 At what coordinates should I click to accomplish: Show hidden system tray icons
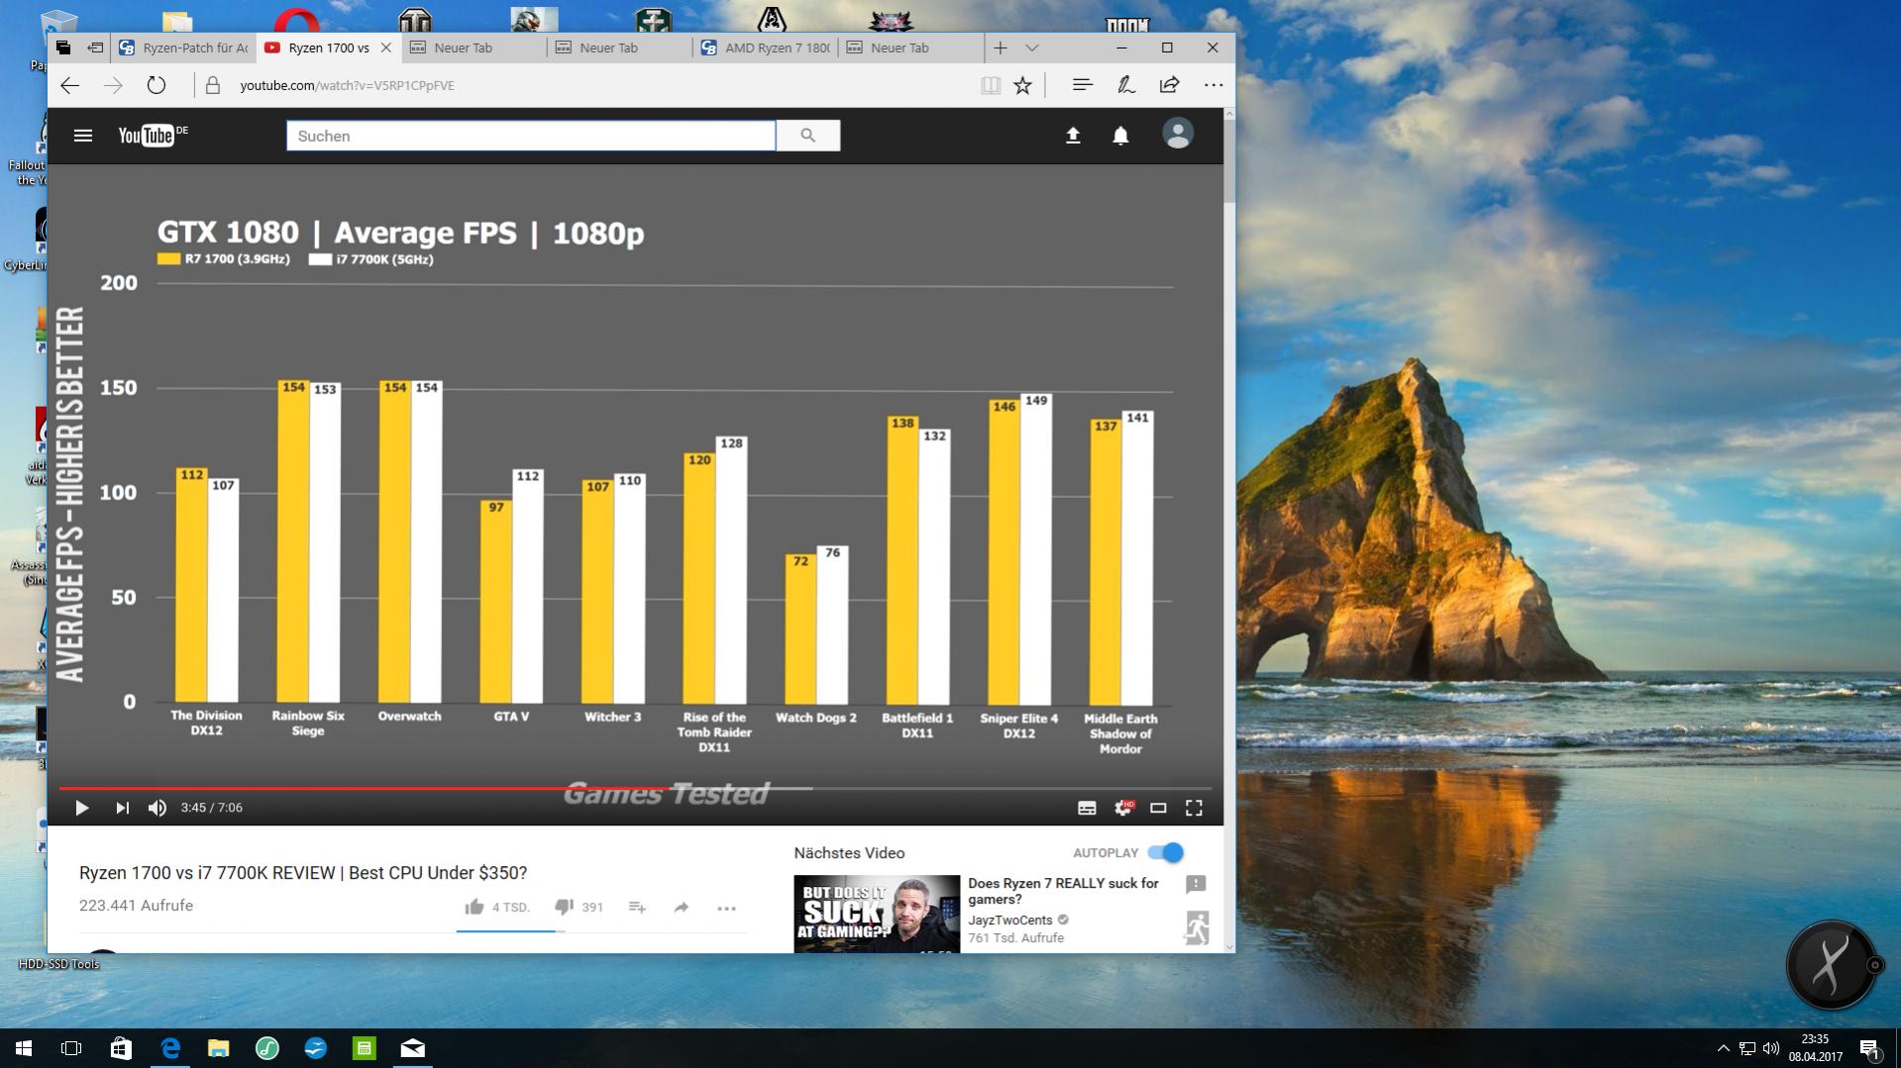[1723, 1048]
